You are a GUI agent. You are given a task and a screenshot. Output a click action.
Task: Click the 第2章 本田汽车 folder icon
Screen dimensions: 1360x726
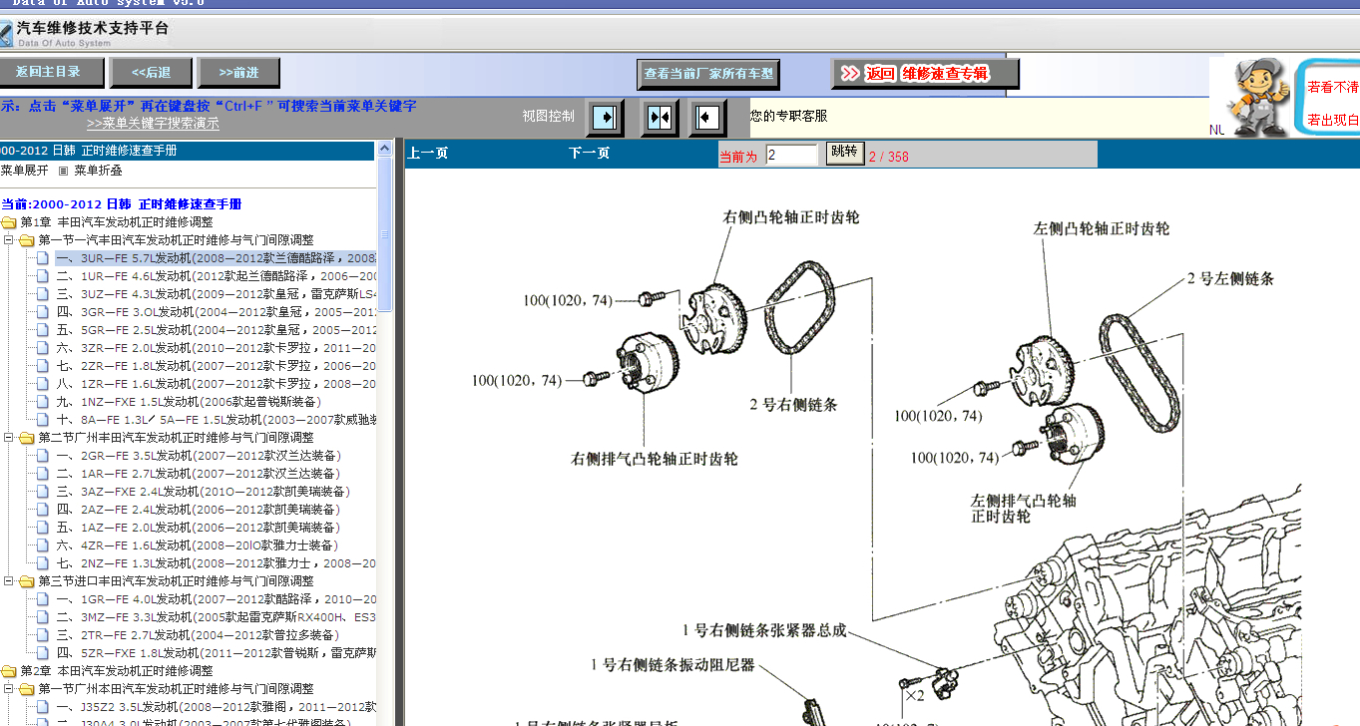pyautogui.click(x=9, y=671)
